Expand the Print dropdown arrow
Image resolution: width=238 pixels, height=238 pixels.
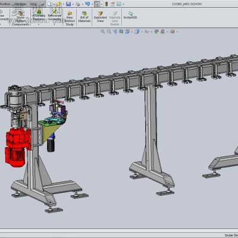point(83,4)
